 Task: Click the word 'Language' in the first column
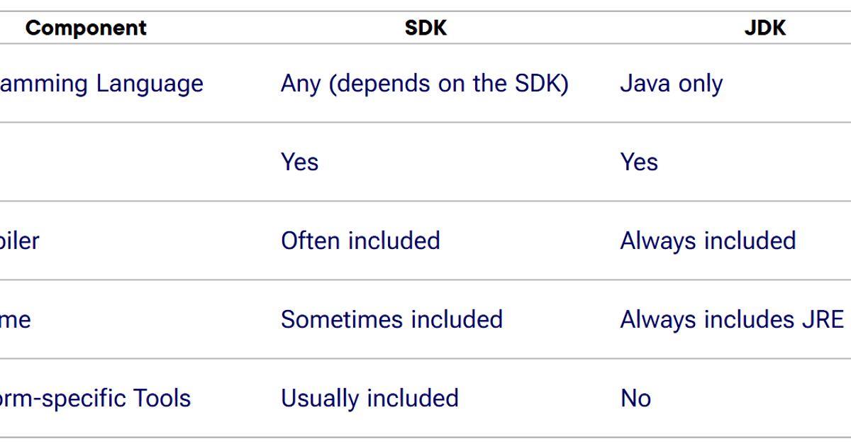pos(150,84)
